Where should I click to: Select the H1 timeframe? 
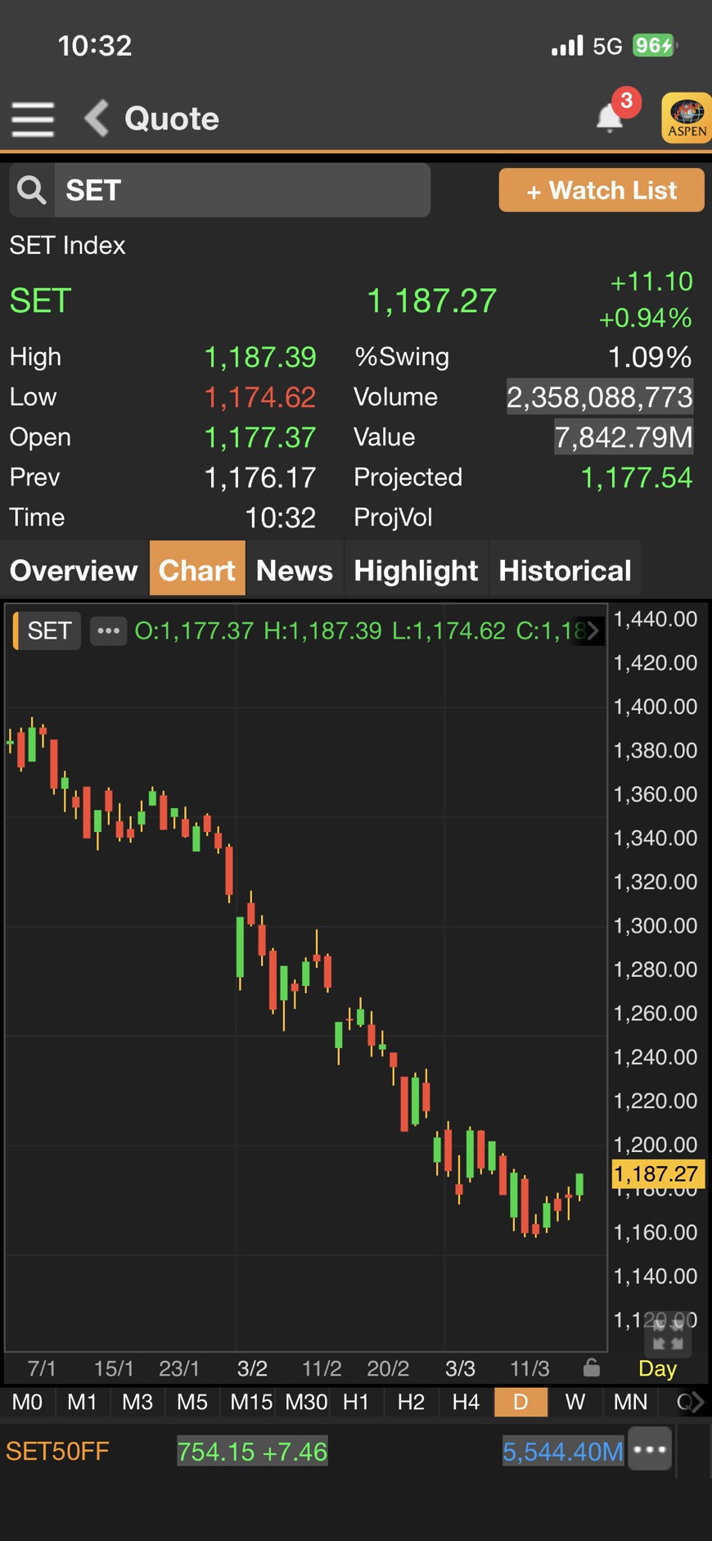tap(356, 1402)
